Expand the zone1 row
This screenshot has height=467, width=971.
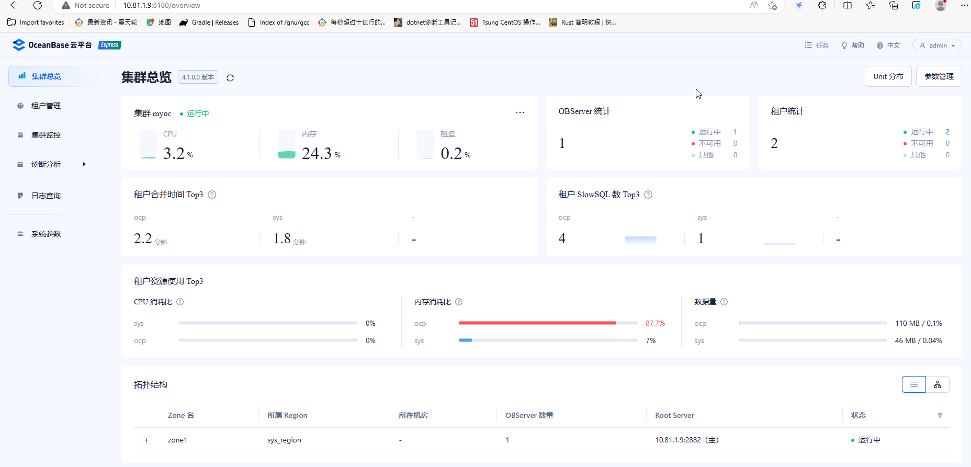(147, 440)
